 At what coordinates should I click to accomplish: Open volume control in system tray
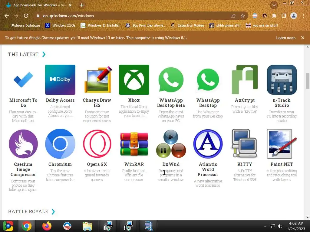(x=280, y=226)
